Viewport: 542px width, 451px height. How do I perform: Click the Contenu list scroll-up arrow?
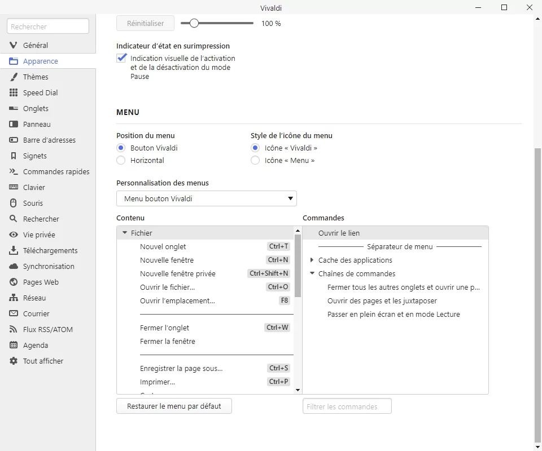(298, 230)
